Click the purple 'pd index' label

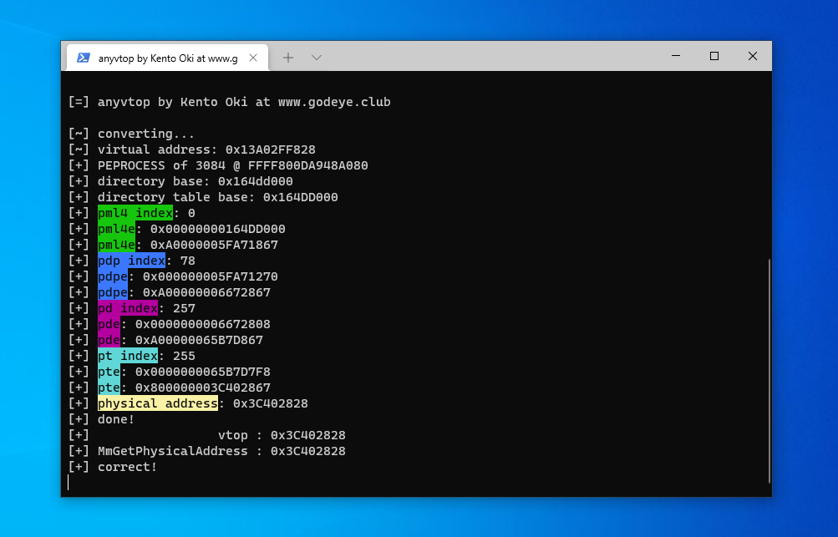pyautogui.click(x=128, y=308)
